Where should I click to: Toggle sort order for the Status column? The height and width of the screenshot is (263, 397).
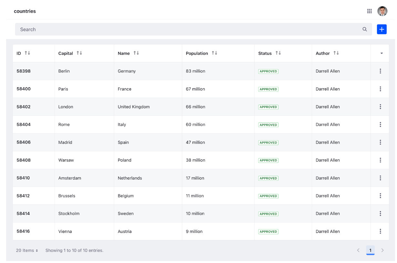(x=278, y=53)
